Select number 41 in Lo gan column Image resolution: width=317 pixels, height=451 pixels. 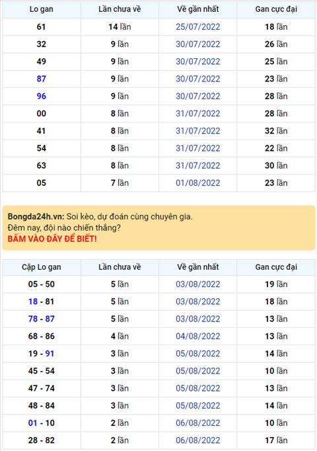42,131
